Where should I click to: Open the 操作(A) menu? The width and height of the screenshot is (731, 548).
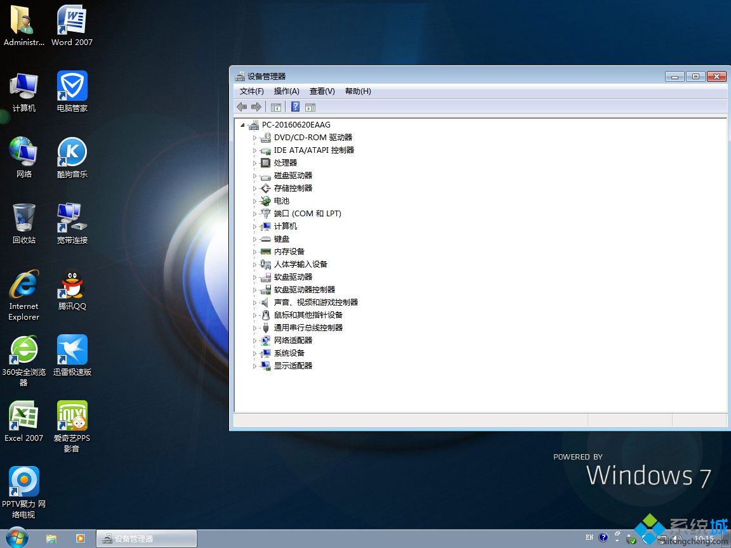(x=287, y=91)
